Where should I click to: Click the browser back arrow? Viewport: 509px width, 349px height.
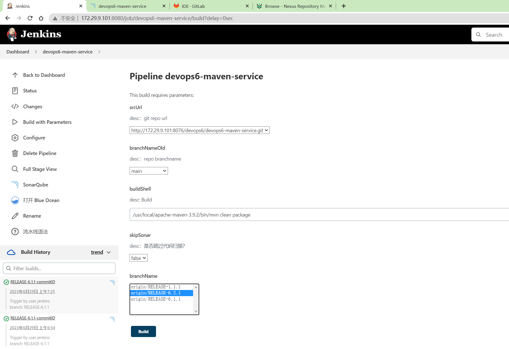pyautogui.click(x=8, y=18)
